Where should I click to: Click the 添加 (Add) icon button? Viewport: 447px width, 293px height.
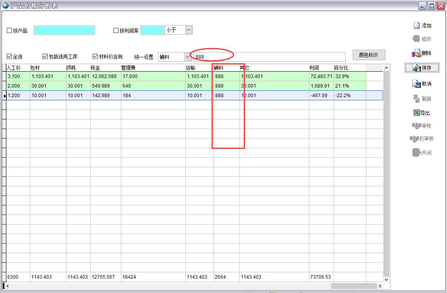click(422, 25)
